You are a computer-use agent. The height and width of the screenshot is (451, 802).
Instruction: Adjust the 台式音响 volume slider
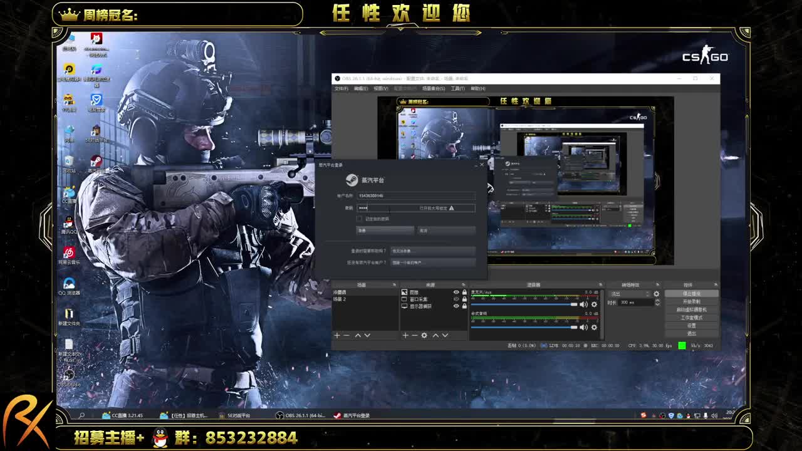click(x=524, y=327)
